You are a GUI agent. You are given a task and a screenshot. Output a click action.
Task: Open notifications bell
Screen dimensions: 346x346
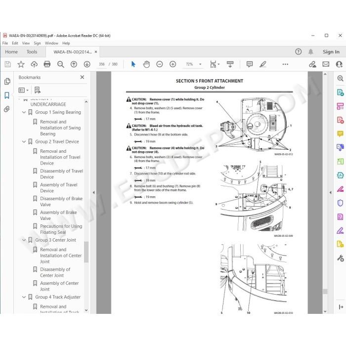[311, 51]
